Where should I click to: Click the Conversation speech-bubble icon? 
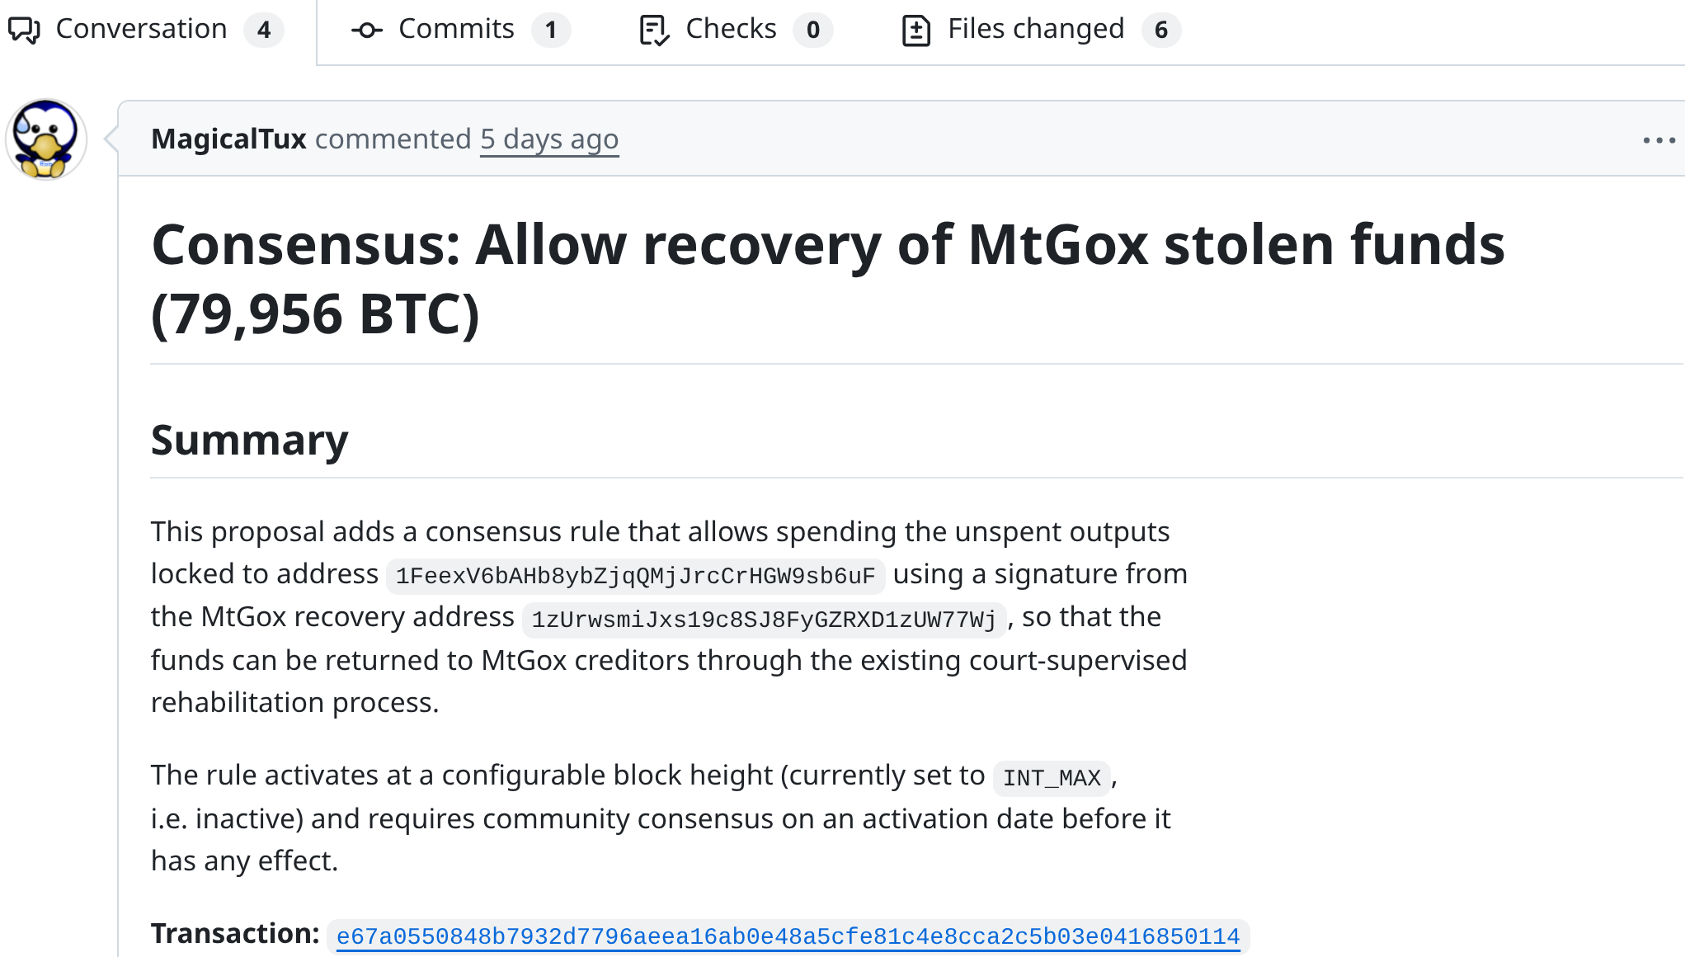[x=24, y=31]
